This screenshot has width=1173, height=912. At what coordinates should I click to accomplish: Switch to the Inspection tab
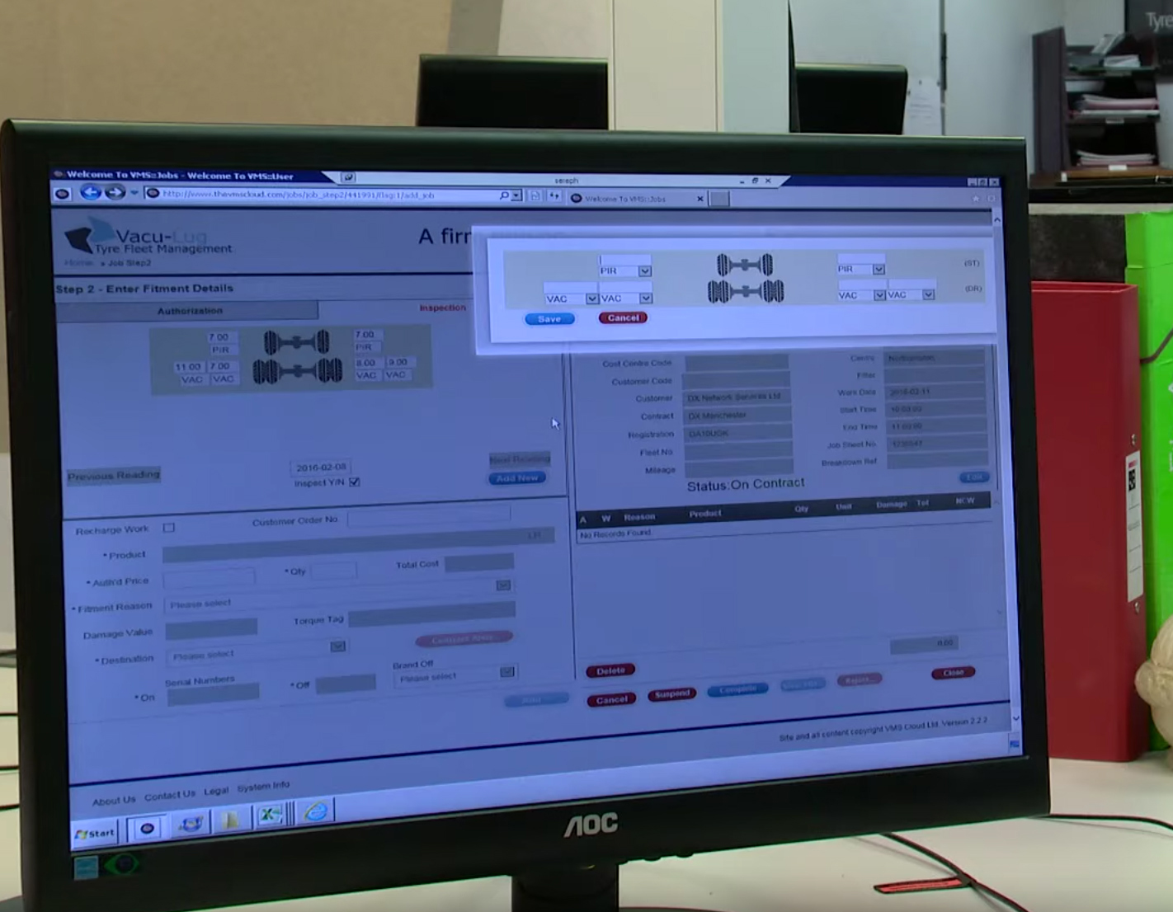442,307
